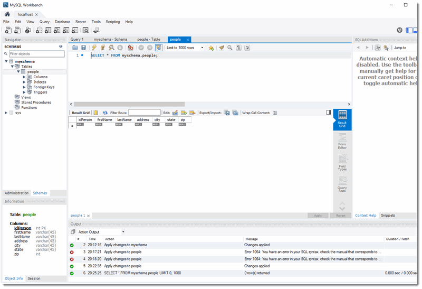Toggle result set field header icon
The width and height of the screenshot is (422, 289).
[x=96, y=113]
